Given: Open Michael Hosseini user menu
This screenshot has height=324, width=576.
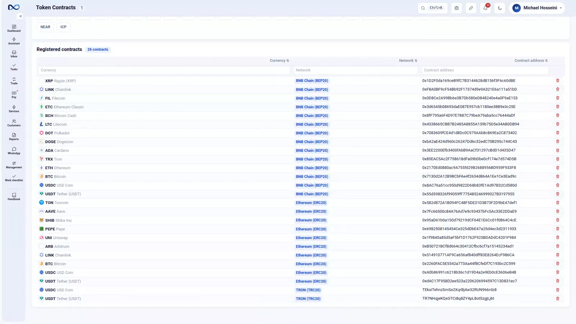Looking at the screenshot, I should (537, 8).
